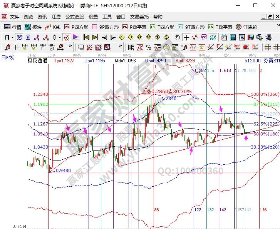
Task: Open the 行情 quotes list
Action: coord(13,27)
